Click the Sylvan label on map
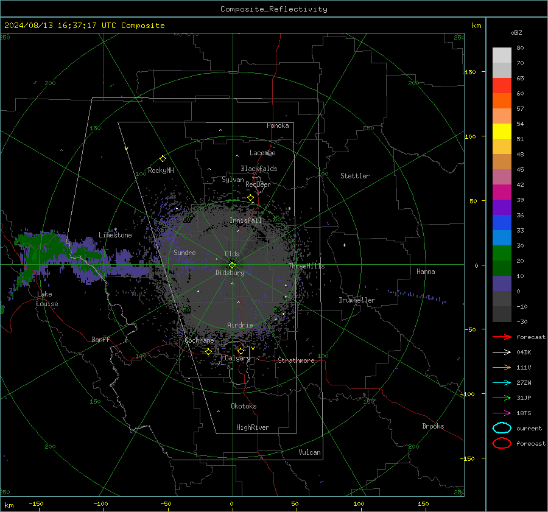 point(233,180)
